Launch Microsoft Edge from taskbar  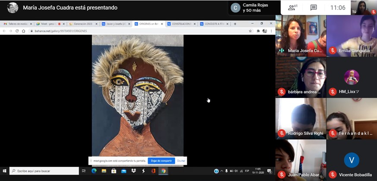[x=94, y=171]
